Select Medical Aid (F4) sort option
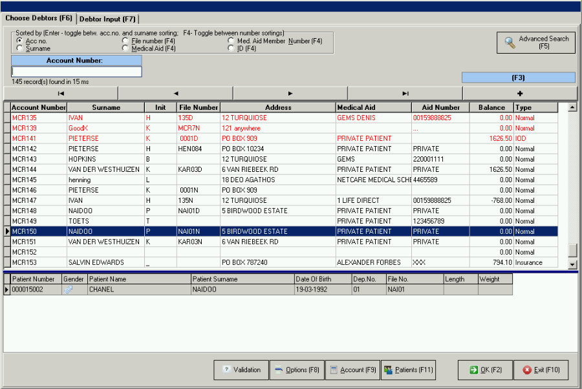 point(125,48)
